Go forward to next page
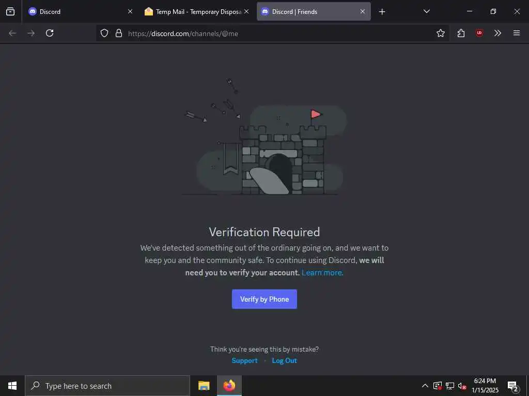 point(31,33)
